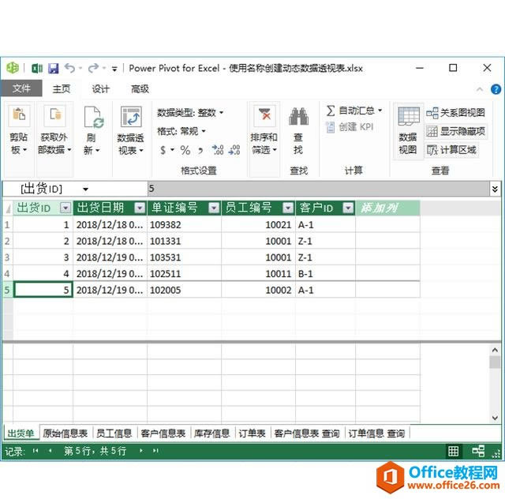Switch to the 数据视图 data view
The height and width of the screenshot is (499, 505).
[408, 132]
